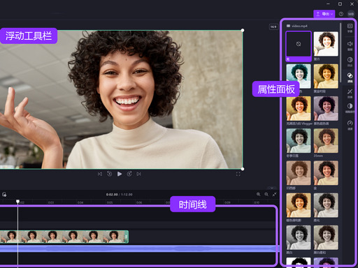Apply the Vlogger filter thumbnail
358x268 pixels.
299,108
